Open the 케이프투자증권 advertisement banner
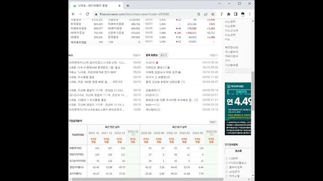 [238, 109]
